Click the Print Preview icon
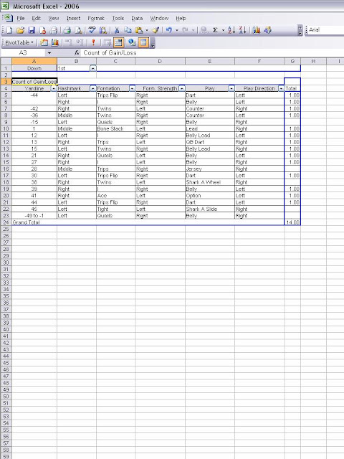Image resolution: width=344 pixels, height=459 pixels. coord(78,30)
